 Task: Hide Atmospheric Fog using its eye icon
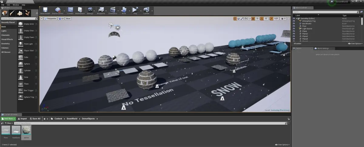pyautogui.click(x=294, y=21)
